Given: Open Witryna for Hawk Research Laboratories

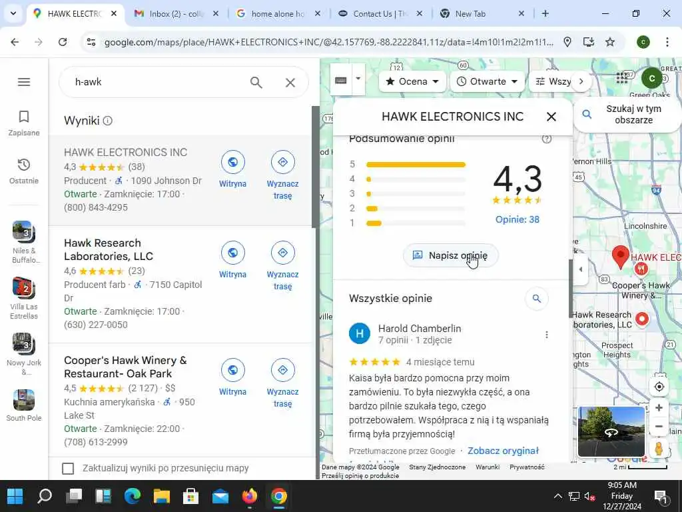Looking at the screenshot, I should point(232,260).
